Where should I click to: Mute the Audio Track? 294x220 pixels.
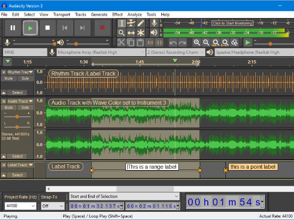click(9, 108)
